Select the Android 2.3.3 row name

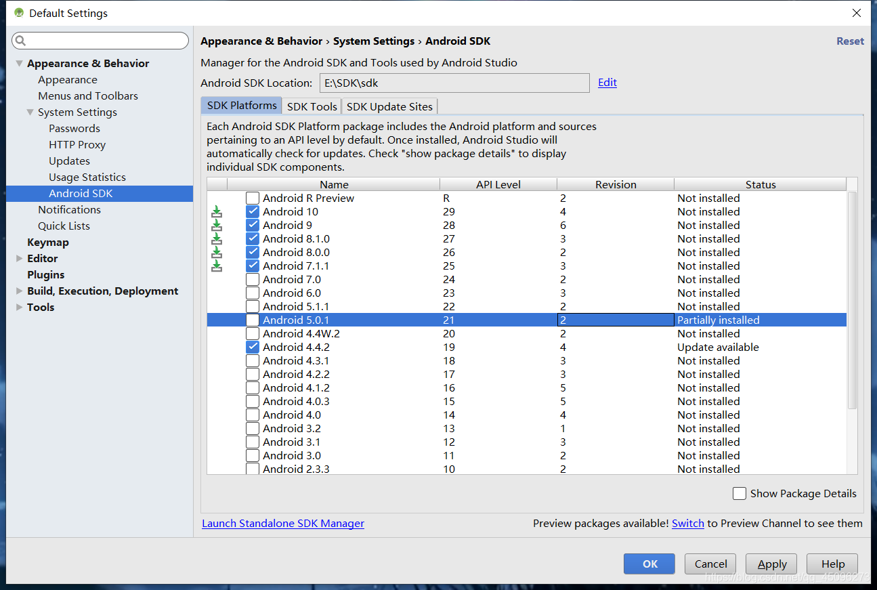coord(296,469)
